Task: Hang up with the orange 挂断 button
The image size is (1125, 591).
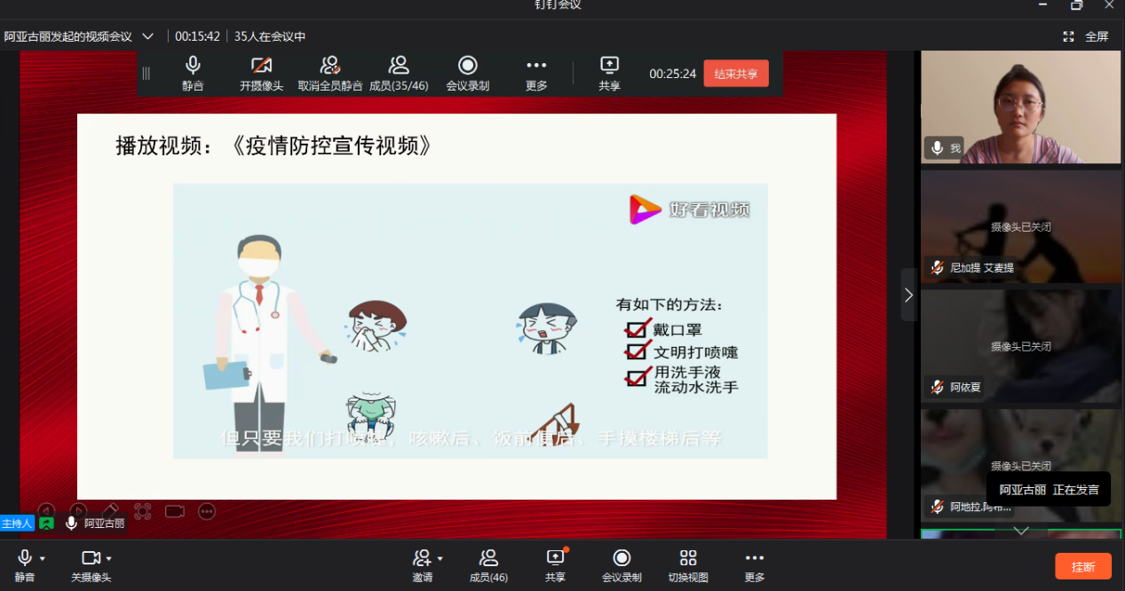Action: pyautogui.click(x=1082, y=565)
